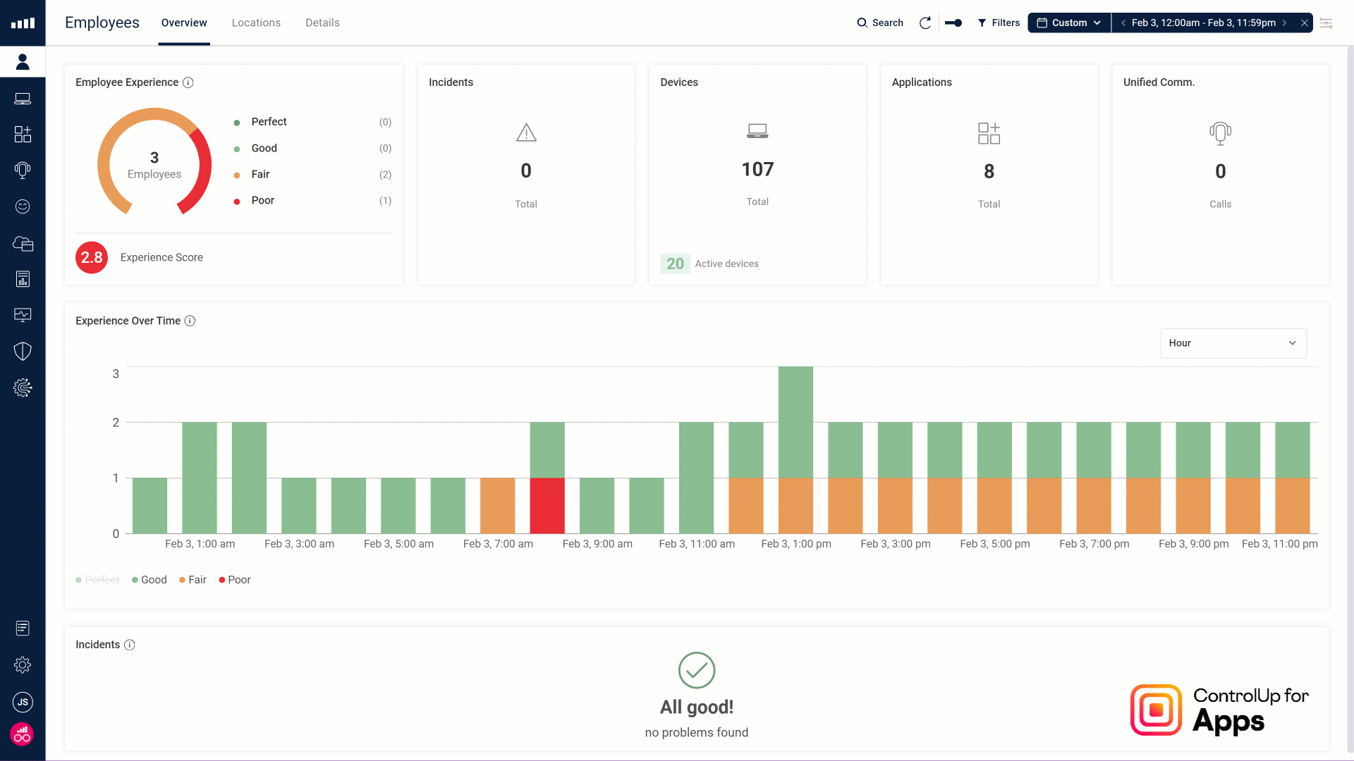Re-enable the Perfect series in the chart legend

tap(97, 579)
